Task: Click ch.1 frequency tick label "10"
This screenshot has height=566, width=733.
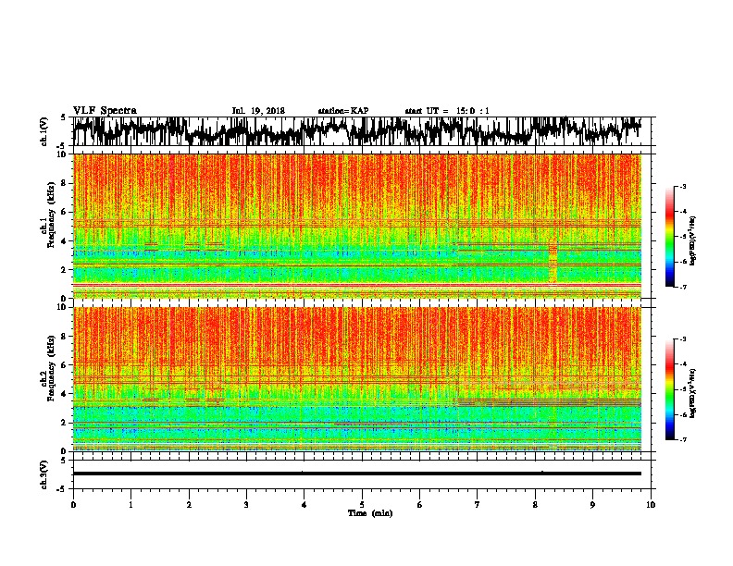Action: tap(63, 154)
